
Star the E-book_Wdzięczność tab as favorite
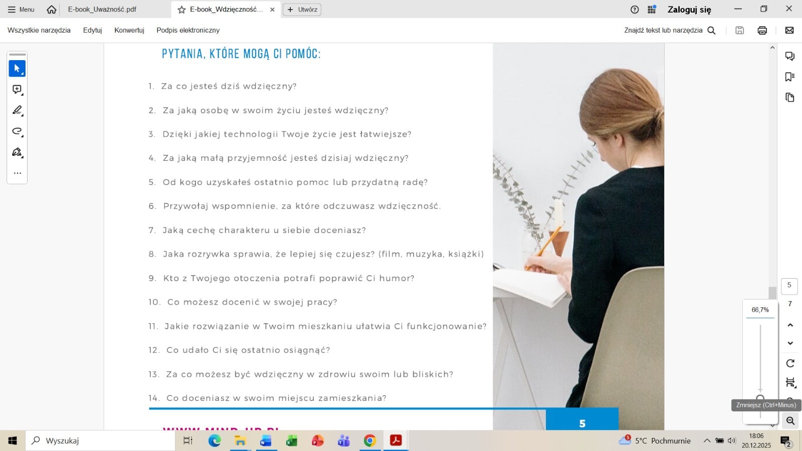182,10
